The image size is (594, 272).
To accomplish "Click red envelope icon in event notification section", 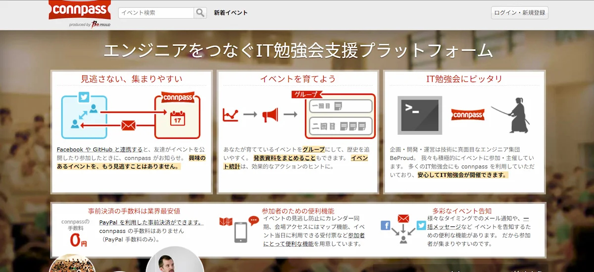I will coord(403,218).
